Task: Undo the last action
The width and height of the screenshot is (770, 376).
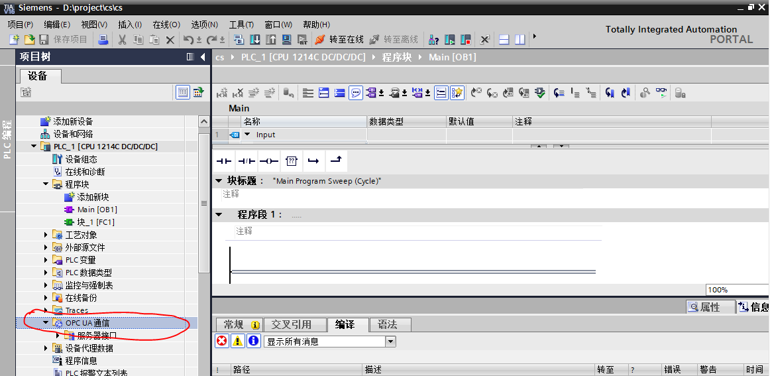Action: pos(189,40)
